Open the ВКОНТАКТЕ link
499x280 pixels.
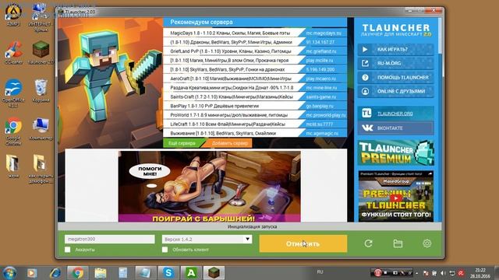[x=395, y=128]
